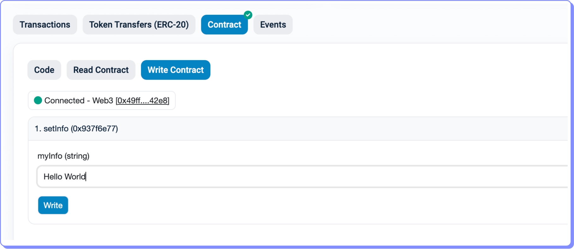Click the setInfo function name

coord(56,129)
